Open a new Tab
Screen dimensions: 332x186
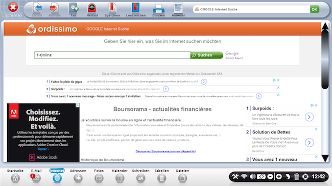point(74,8)
